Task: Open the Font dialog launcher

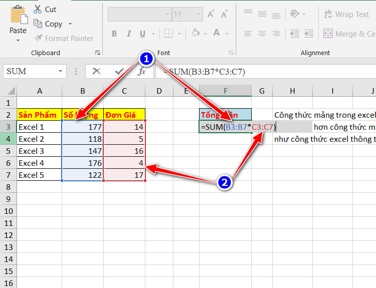Action: pyautogui.click(x=231, y=53)
